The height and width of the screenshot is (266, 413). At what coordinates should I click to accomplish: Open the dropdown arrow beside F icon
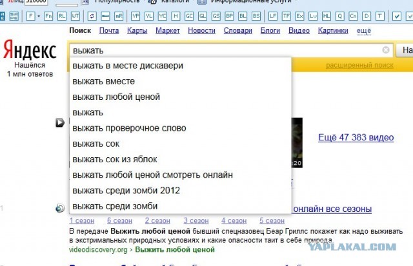39,16
